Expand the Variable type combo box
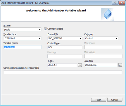Viewport: 126px width, 106px height. pyautogui.click(x=23, y=38)
